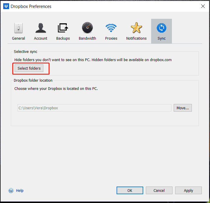The height and width of the screenshot is (203, 210).
Task: Select the gold star Notifications icon
Action: pos(136,28)
